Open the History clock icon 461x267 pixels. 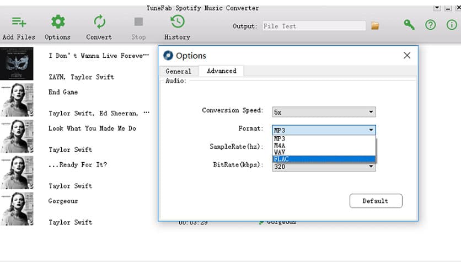(177, 22)
